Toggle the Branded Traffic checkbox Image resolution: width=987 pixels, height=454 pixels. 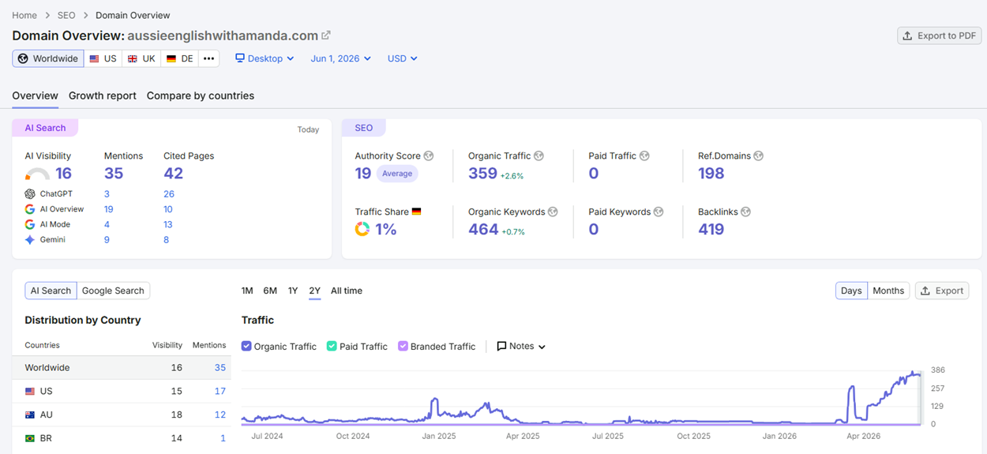pyautogui.click(x=403, y=346)
